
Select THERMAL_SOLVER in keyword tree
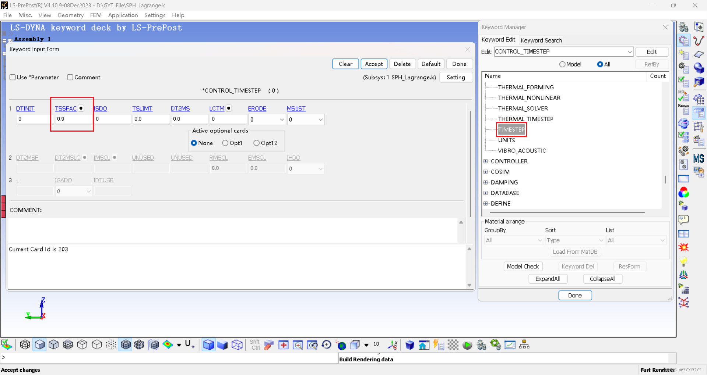[523, 108]
